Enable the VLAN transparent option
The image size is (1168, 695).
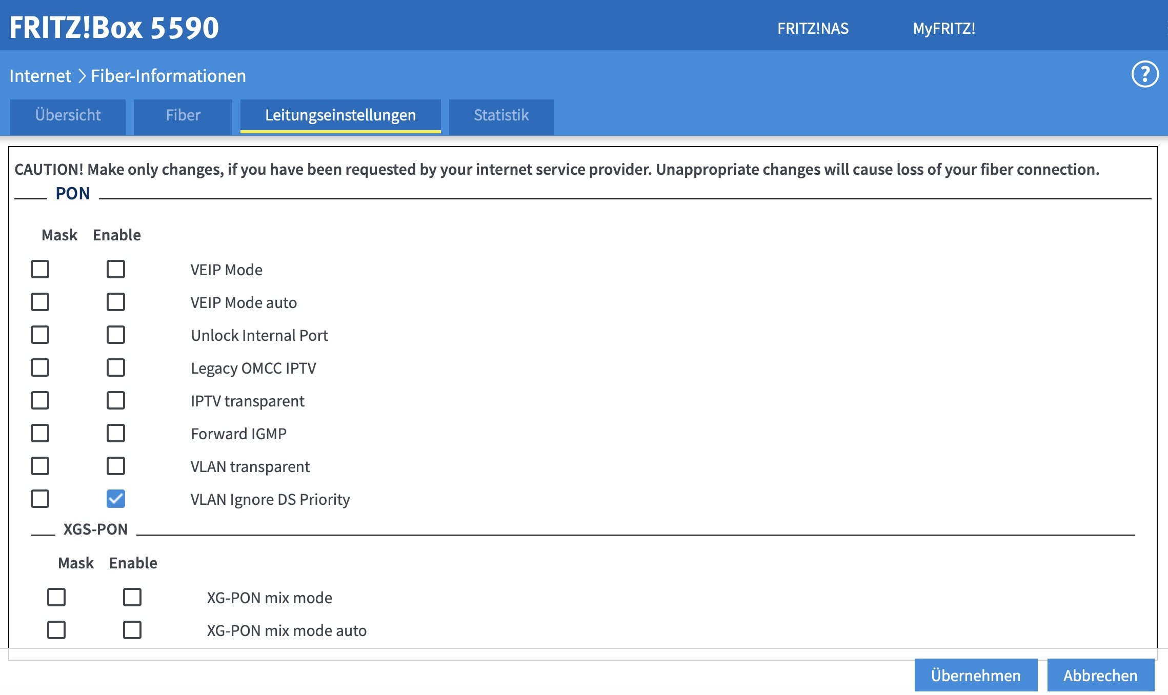[116, 466]
